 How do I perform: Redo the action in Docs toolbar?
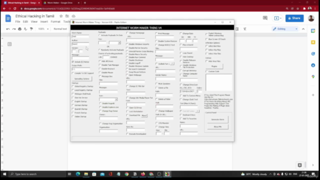(14, 29)
